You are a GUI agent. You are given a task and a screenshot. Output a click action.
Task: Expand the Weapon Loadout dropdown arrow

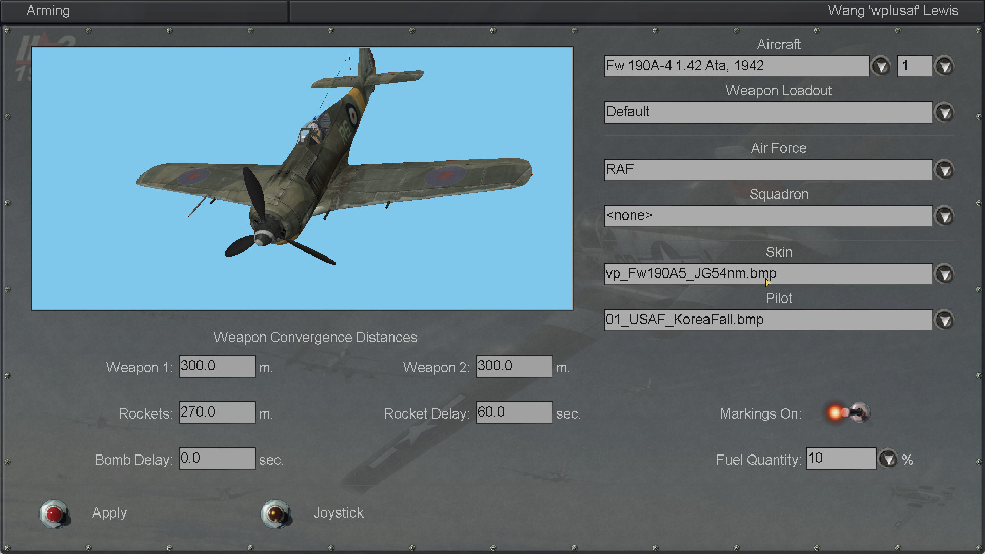[944, 112]
